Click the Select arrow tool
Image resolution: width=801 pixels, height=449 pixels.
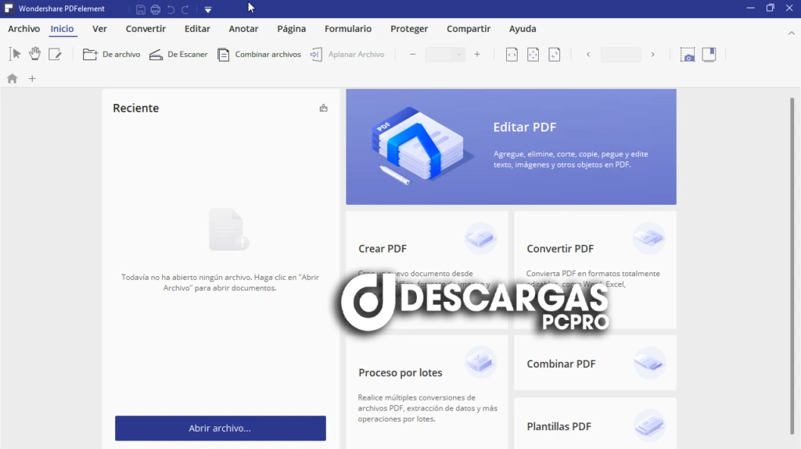point(15,54)
